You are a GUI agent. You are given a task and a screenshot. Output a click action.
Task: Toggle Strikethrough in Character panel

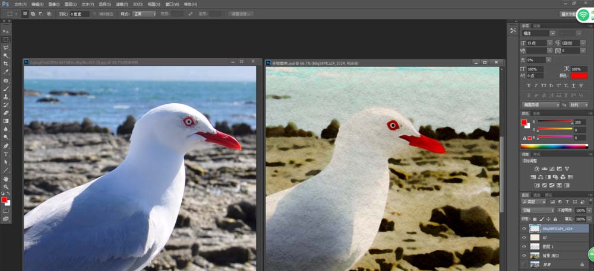tap(581, 86)
